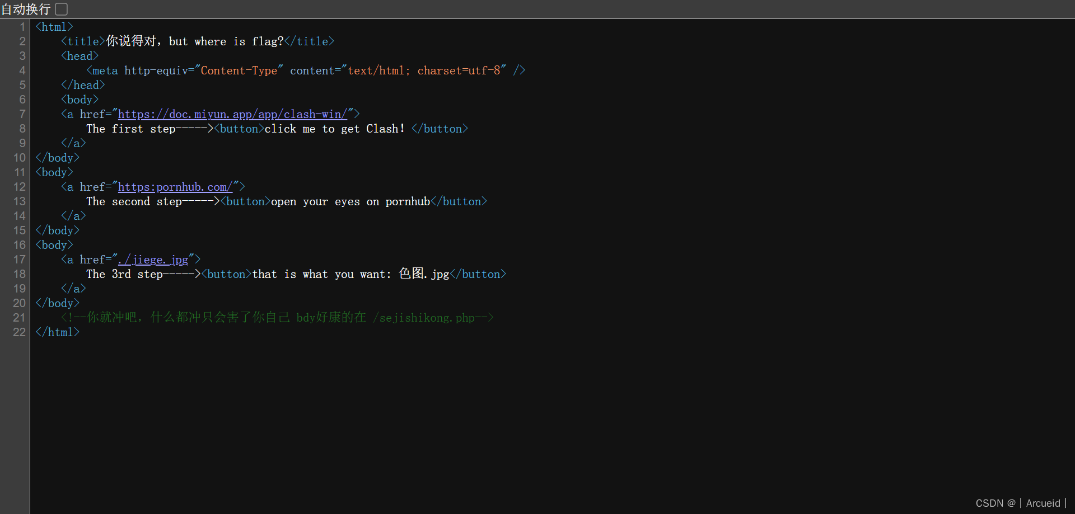Click the 自动换行 label text
The image size is (1075, 514).
(x=26, y=9)
